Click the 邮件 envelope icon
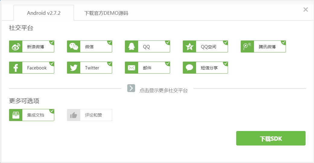Screen dimensions: 314x163 [132, 68]
